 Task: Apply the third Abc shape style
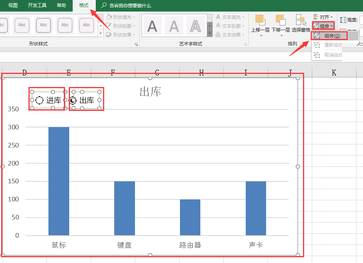tap(43, 25)
